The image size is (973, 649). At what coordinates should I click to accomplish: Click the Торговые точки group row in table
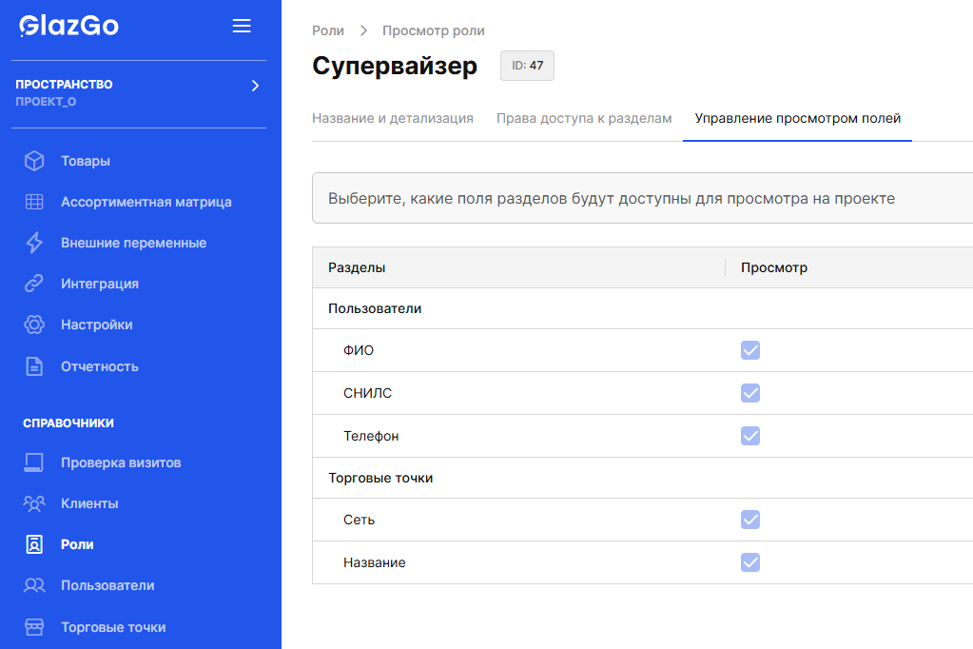642,479
